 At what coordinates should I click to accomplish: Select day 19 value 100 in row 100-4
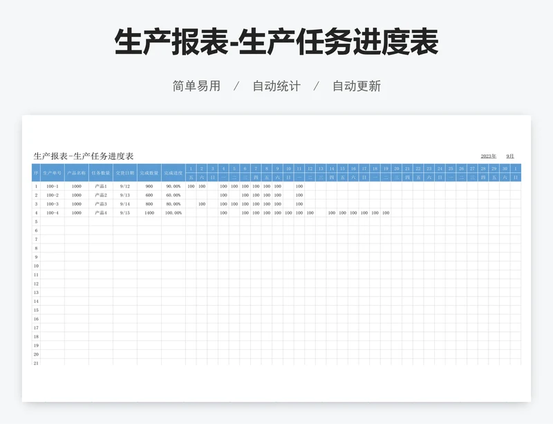(386, 212)
